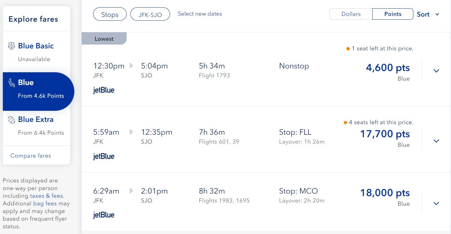
Task: Open the Select new dates link
Action: coord(200,14)
